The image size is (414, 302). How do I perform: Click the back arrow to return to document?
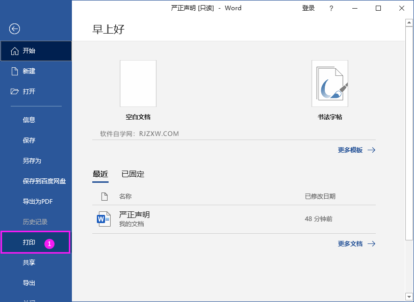[x=14, y=29]
